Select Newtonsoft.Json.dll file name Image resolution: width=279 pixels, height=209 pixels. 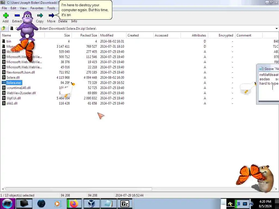tap(21, 72)
